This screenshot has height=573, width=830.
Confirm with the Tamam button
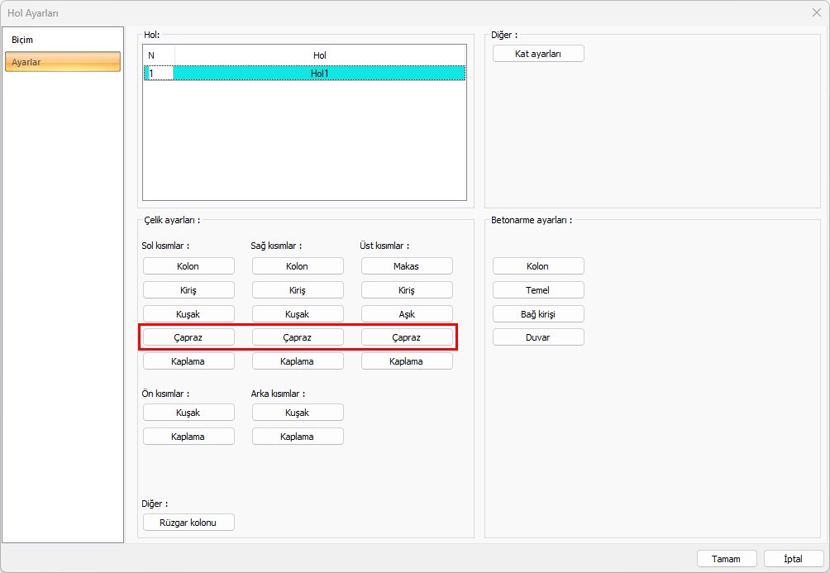coord(727,559)
